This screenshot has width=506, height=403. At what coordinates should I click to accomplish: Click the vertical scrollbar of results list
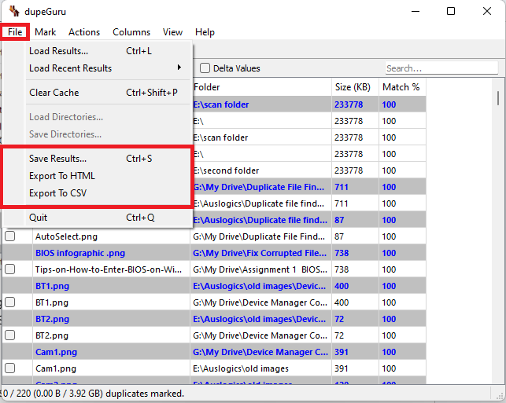tap(499, 236)
